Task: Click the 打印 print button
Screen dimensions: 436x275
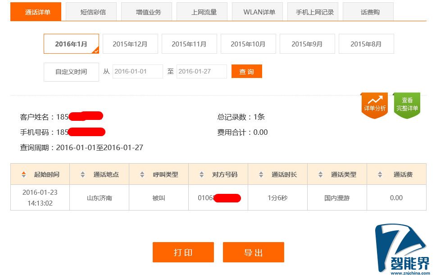Action: pos(183,252)
